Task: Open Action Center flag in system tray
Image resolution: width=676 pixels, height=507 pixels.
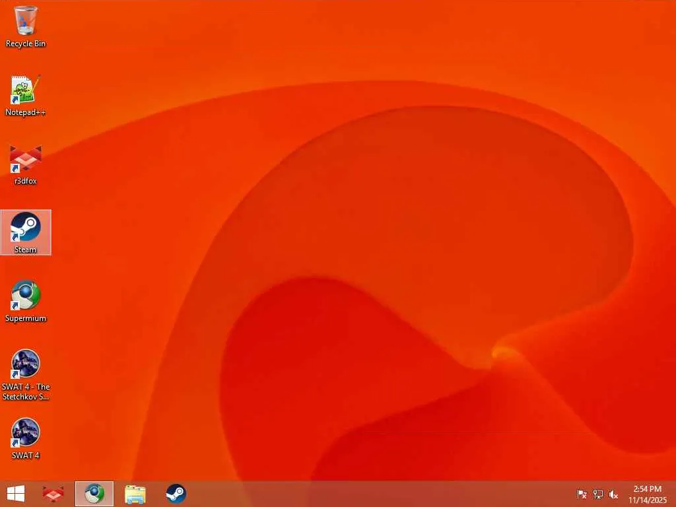Action: [582, 494]
